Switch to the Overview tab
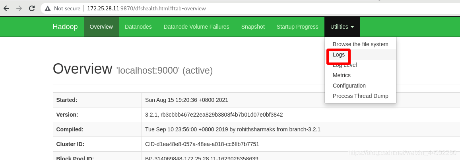Image resolution: width=460 pixels, height=160 pixels. click(101, 27)
